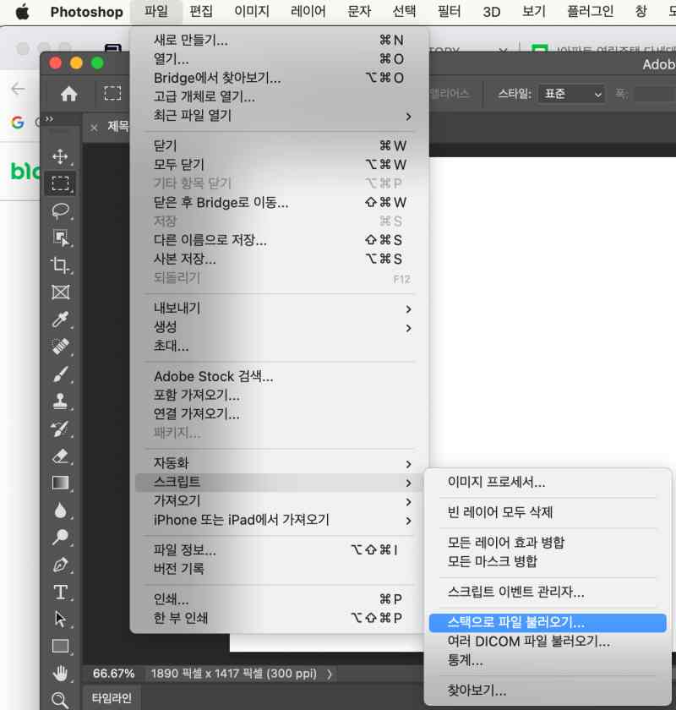Select the Hand tool
Image resolution: width=676 pixels, height=710 pixels.
tap(60, 674)
